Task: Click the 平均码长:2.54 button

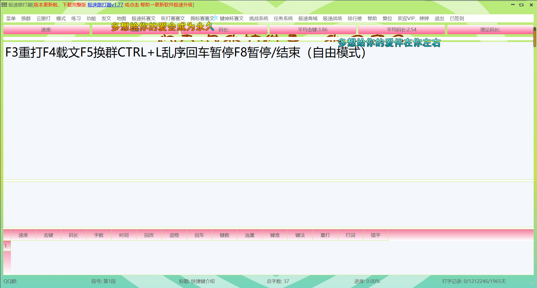Action: coord(402,30)
